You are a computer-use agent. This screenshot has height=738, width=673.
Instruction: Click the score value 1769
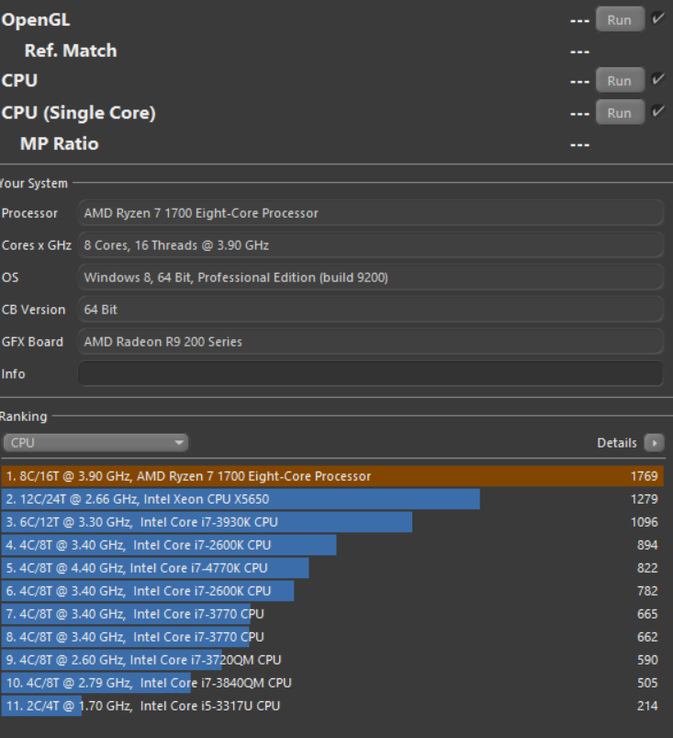pyautogui.click(x=644, y=476)
